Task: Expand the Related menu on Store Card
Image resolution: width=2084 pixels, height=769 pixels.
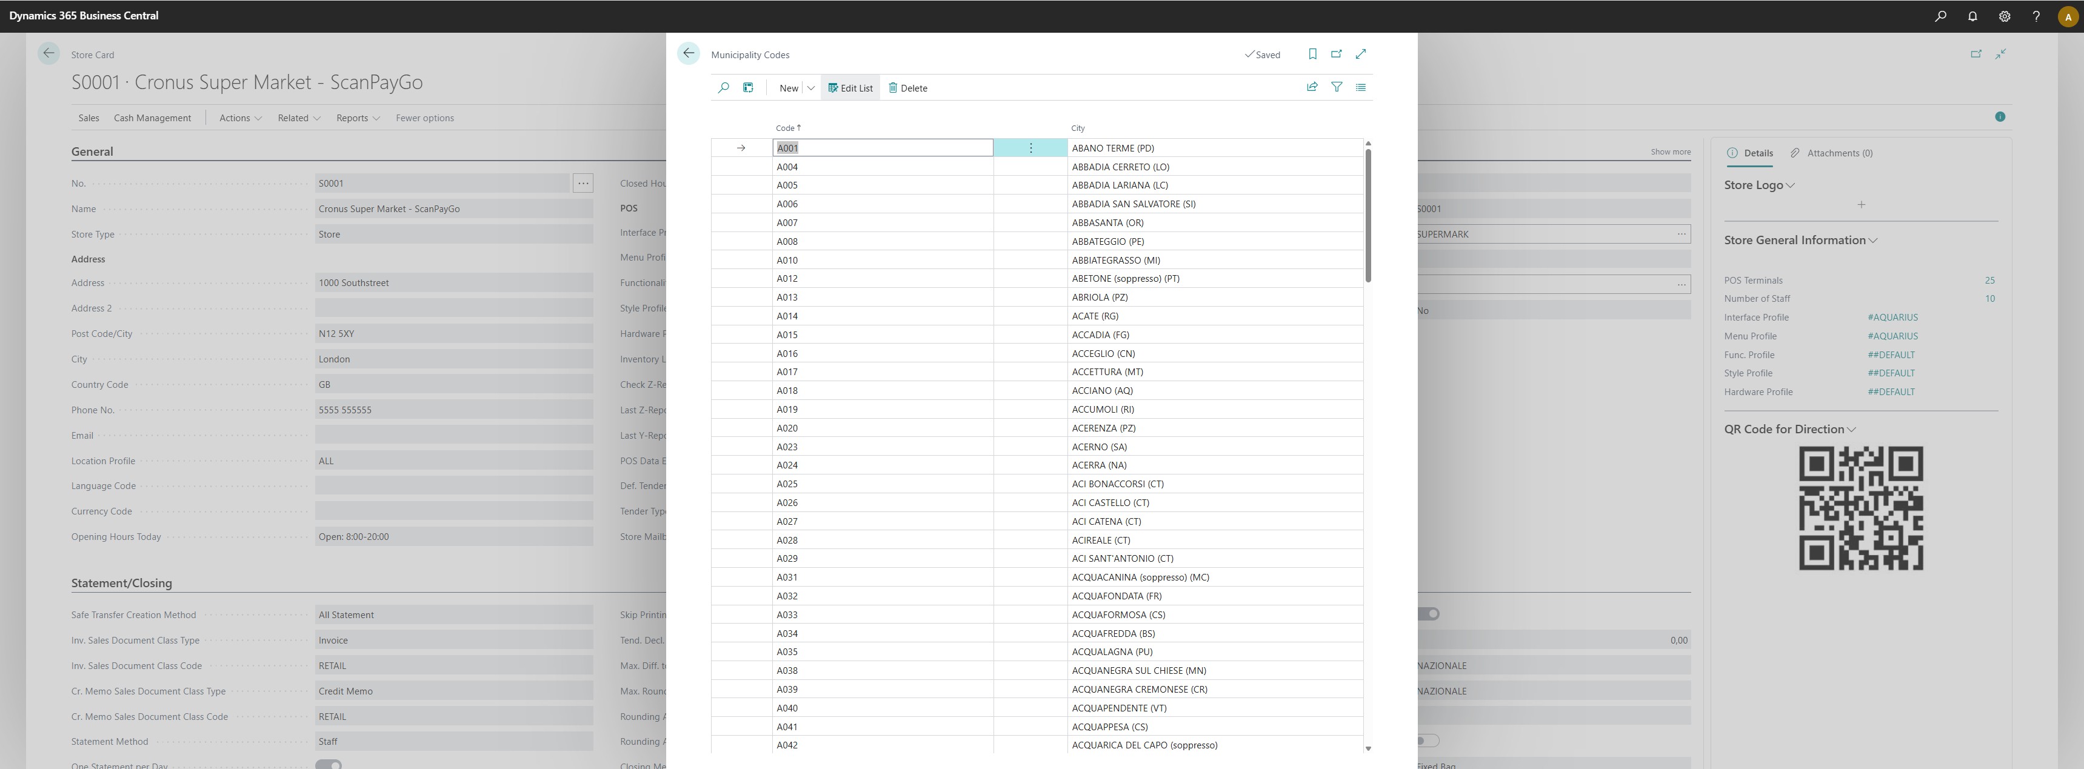Action: coord(298,118)
